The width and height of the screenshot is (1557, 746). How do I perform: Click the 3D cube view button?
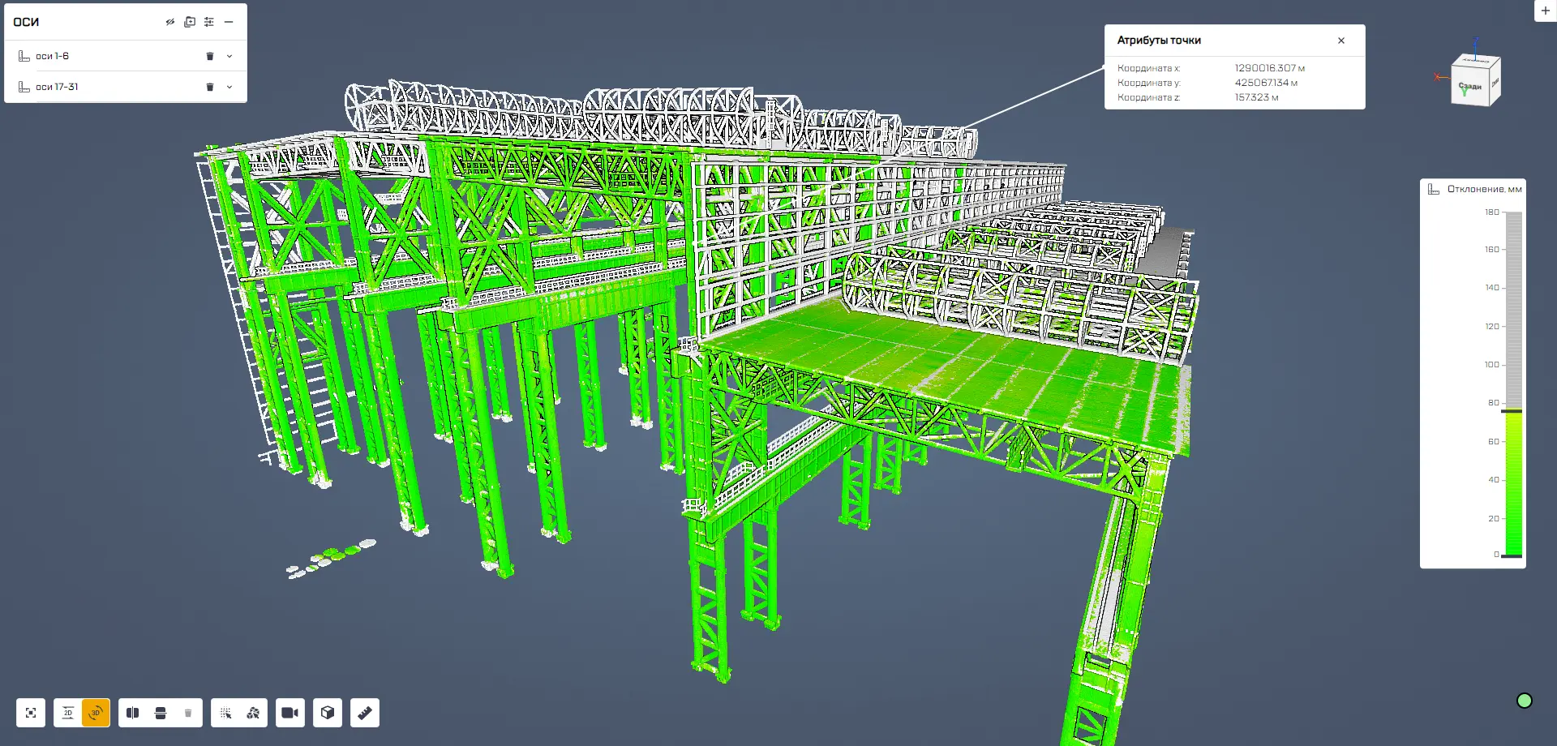328,713
